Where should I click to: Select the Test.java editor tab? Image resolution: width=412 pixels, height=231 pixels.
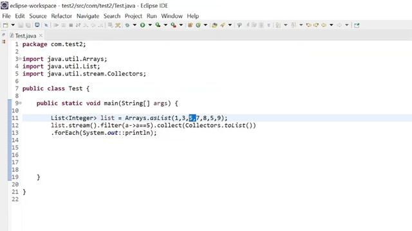coord(26,36)
